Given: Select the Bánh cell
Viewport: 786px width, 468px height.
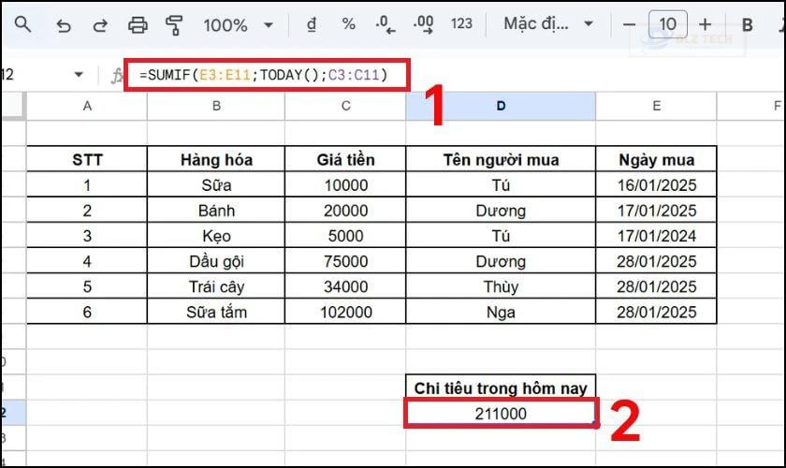Looking at the screenshot, I should 216,211.
